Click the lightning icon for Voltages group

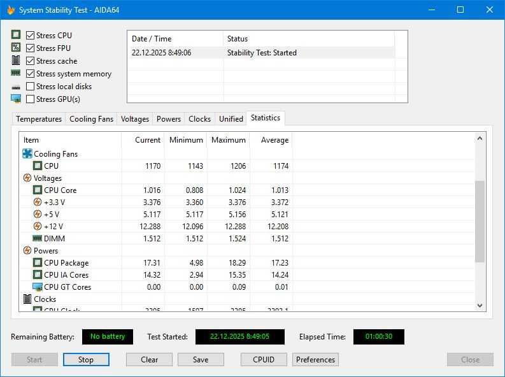coord(27,178)
